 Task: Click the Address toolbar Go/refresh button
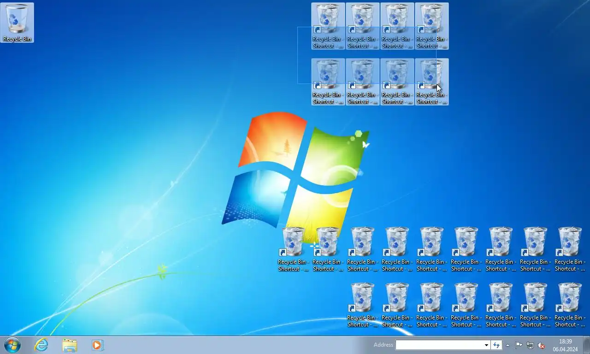pos(496,345)
